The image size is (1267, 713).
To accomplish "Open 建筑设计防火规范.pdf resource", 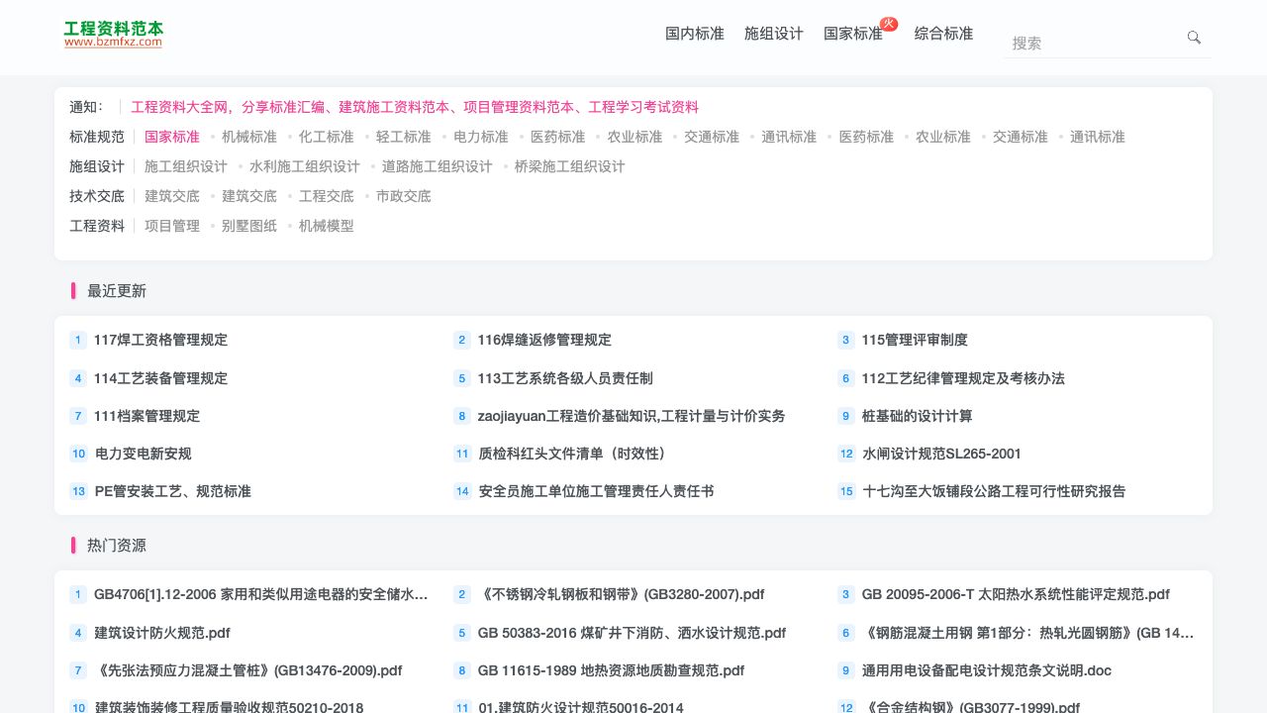I will pos(162,633).
